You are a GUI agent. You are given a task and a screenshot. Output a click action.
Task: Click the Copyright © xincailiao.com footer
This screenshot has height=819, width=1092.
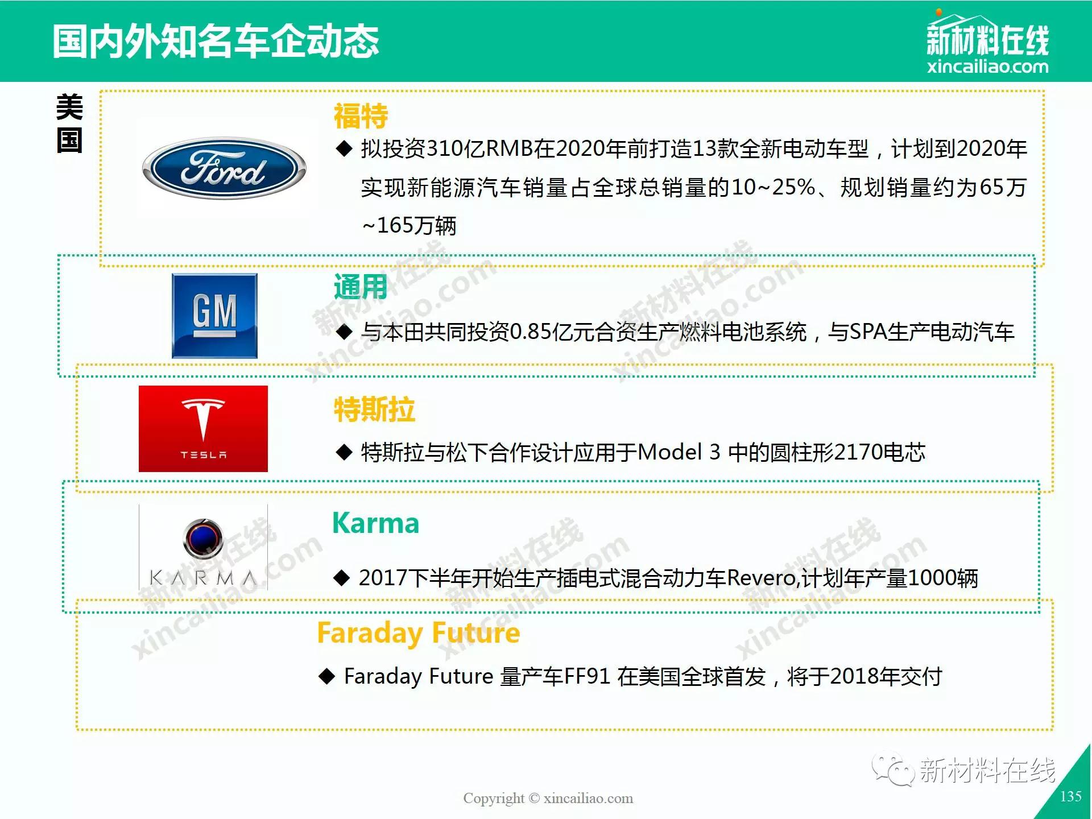pyautogui.click(x=548, y=798)
